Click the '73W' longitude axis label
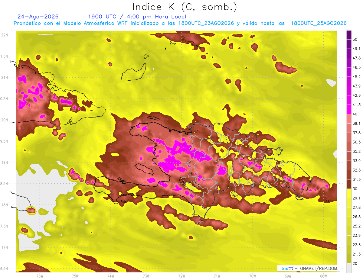 click(146, 276)
